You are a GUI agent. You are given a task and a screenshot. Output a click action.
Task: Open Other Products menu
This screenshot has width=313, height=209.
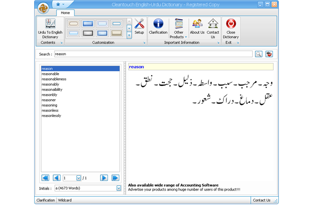(x=178, y=28)
